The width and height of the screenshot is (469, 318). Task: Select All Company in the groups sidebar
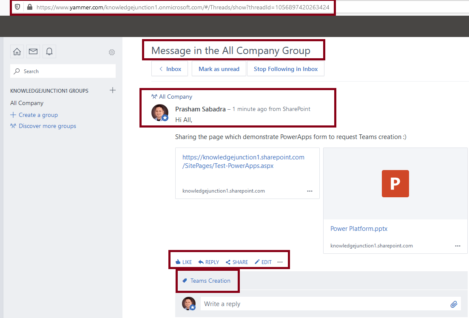click(x=26, y=102)
